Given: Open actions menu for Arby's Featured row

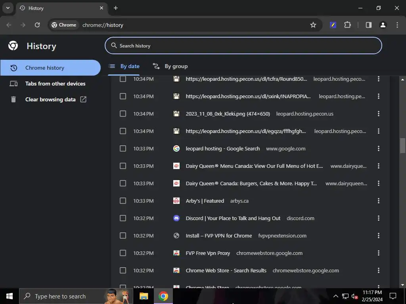Looking at the screenshot, I should coord(379,201).
